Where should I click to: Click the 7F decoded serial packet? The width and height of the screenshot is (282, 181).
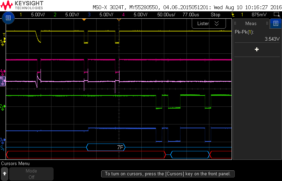[105, 147]
